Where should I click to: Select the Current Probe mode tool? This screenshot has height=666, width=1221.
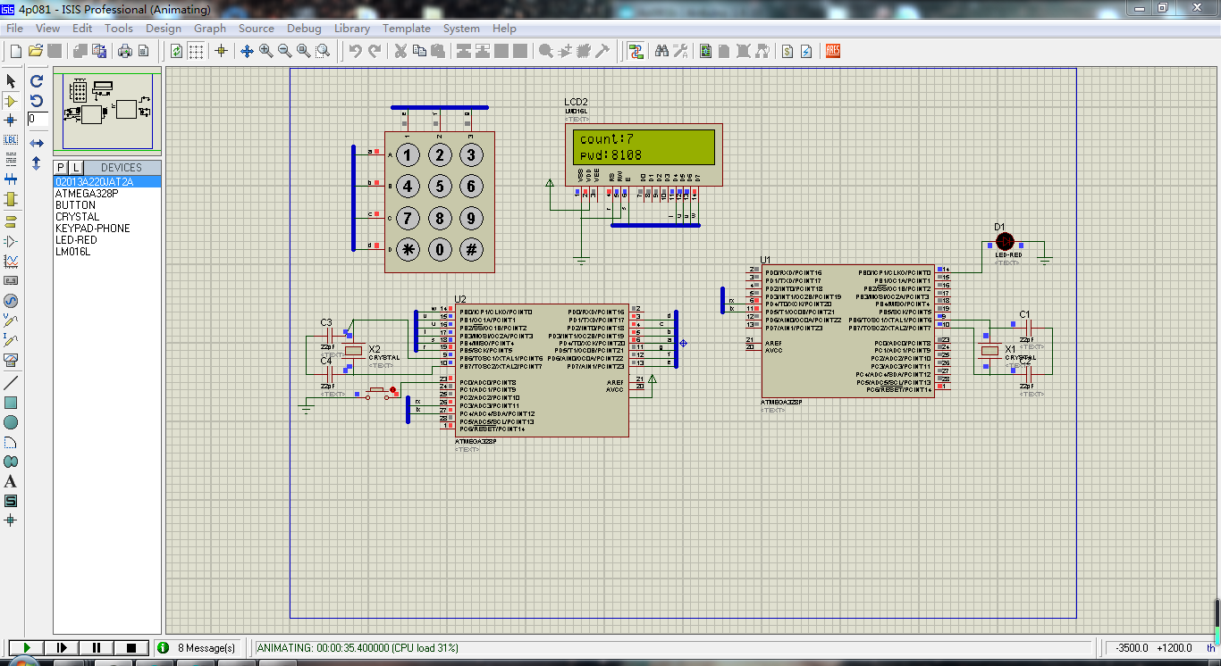(x=11, y=340)
